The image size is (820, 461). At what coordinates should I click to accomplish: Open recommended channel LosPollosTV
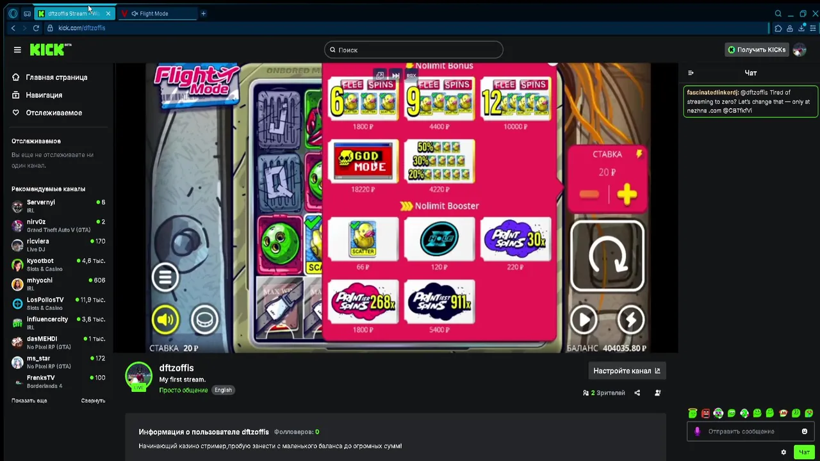point(58,303)
